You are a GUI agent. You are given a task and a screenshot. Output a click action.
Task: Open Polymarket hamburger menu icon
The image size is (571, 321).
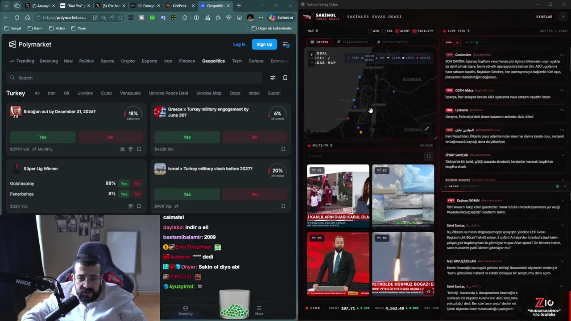tap(286, 45)
